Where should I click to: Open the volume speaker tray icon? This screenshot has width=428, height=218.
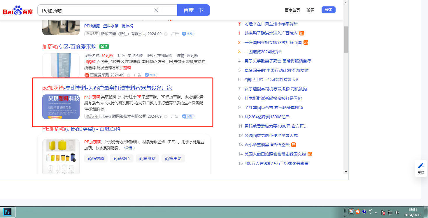coord(397,212)
